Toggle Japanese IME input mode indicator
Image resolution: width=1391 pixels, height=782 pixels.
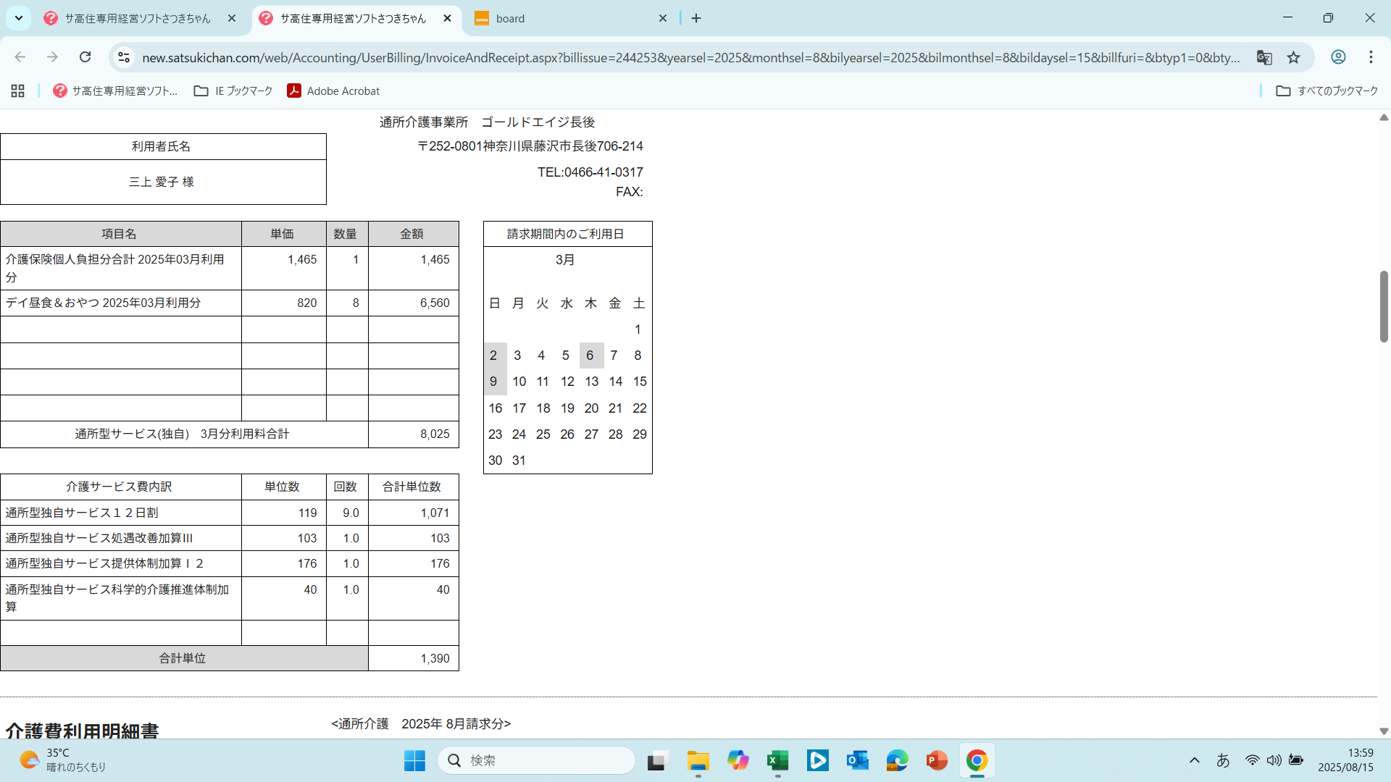[x=1223, y=760]
